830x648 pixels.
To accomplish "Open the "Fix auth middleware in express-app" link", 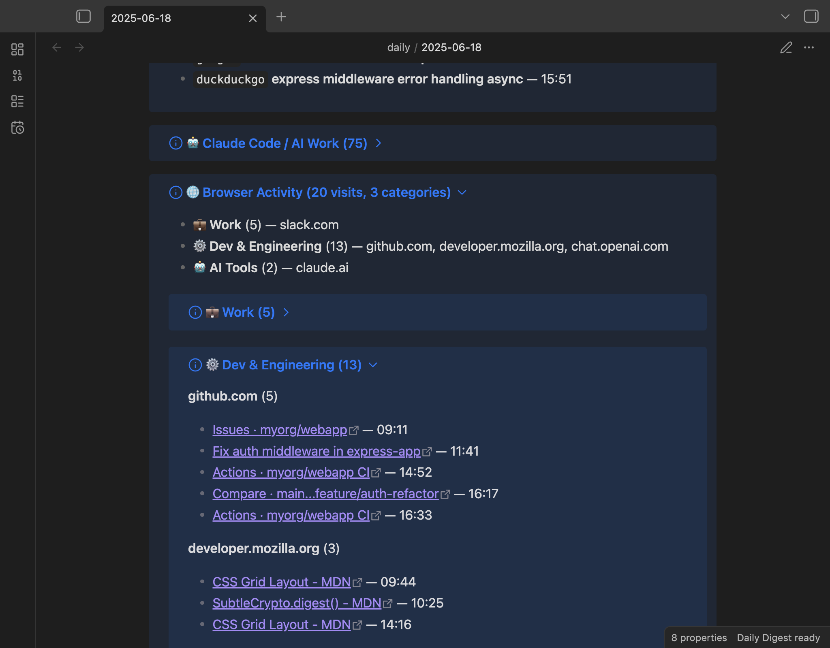I will [316, 451].
